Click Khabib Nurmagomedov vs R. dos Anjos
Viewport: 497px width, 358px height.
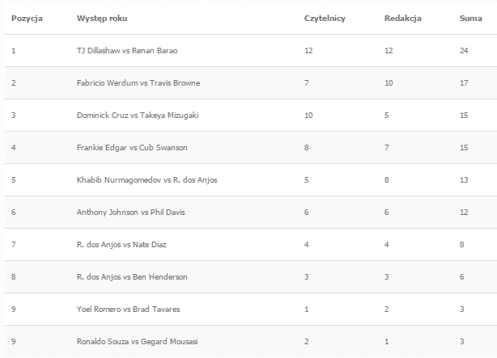click(x=147, y=179)
